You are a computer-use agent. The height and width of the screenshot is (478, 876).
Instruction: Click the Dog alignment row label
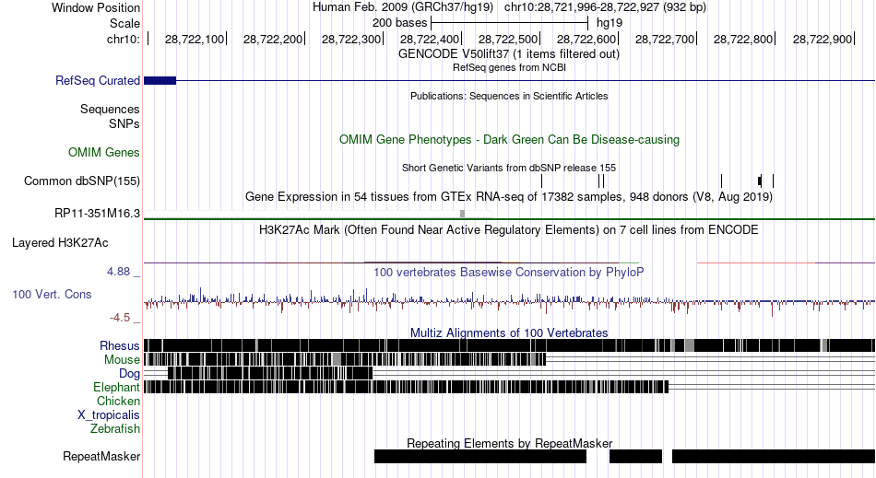coord(129,374)
